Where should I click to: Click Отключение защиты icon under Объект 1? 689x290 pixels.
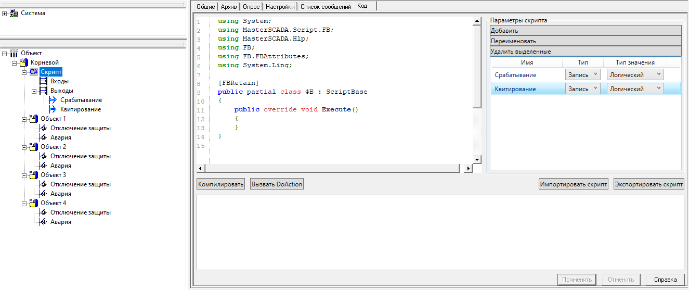44,128
